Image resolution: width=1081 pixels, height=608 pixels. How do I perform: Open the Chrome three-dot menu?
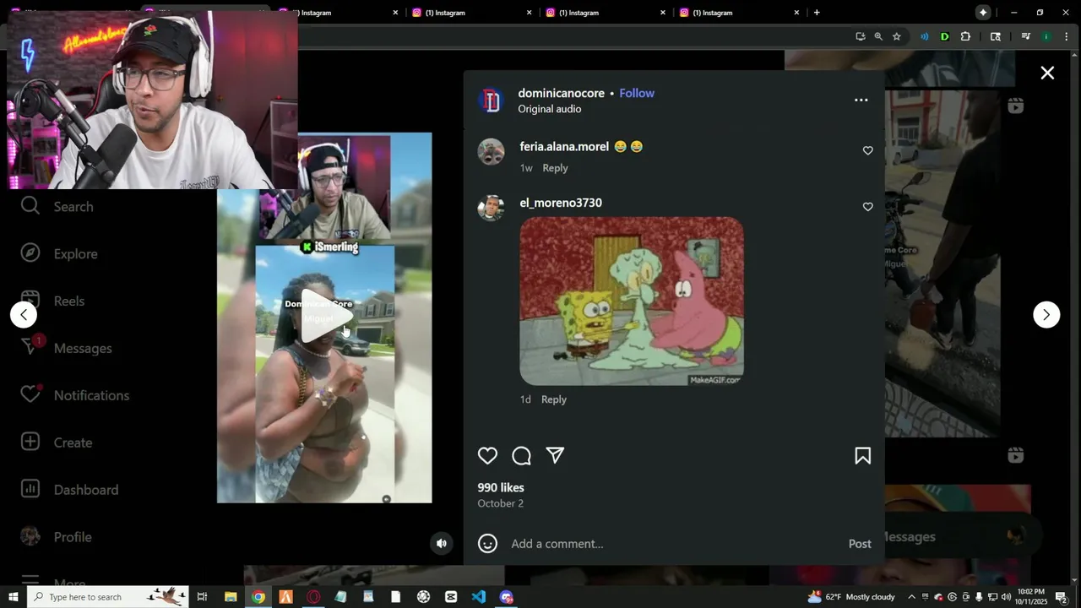1067,36
